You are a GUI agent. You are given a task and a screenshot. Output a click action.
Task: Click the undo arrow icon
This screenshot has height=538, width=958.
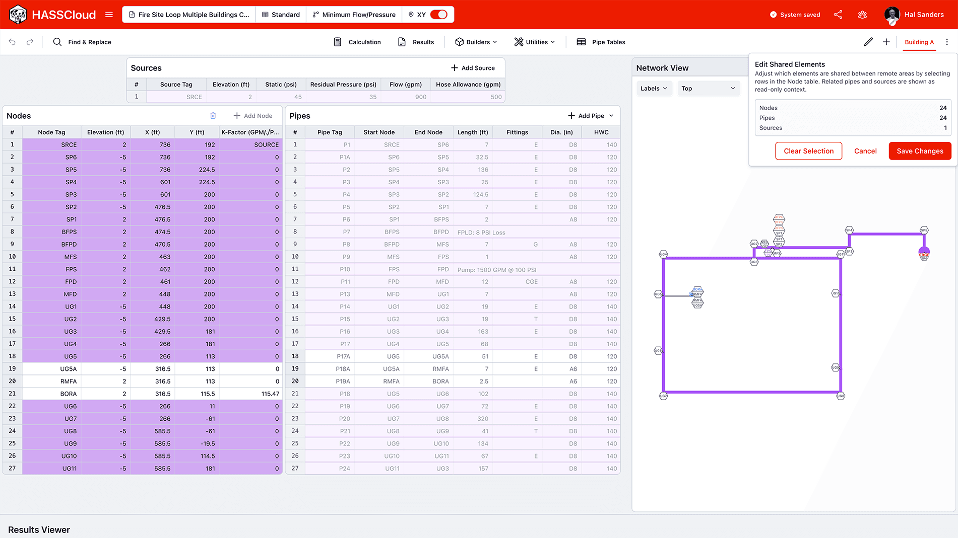pyautogui.click(x=12, y=42)
